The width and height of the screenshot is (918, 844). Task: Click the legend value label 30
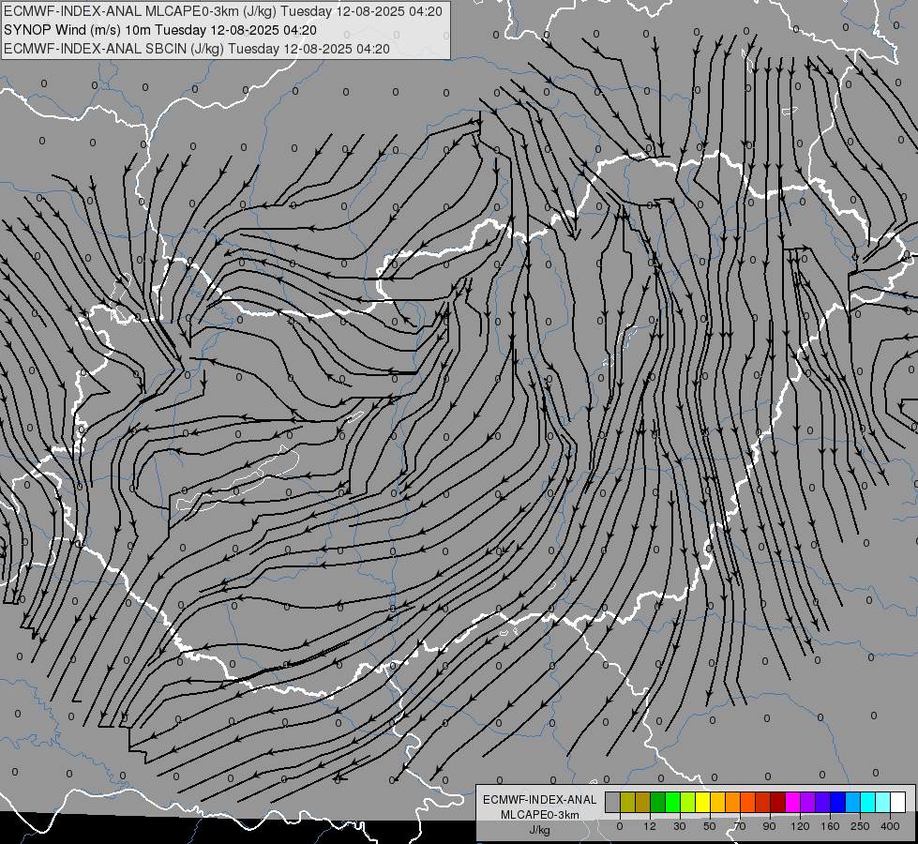[680, 826]
